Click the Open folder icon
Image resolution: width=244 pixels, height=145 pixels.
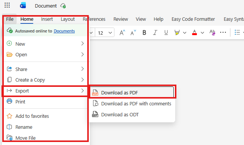9,55
